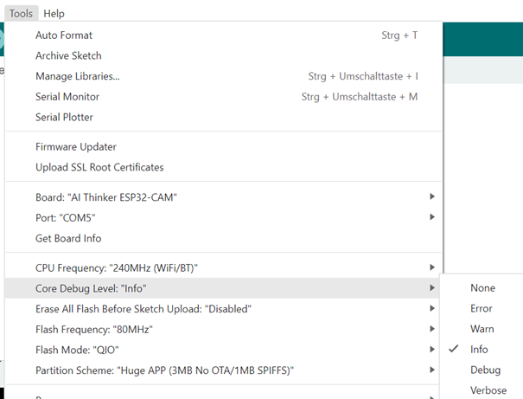This screenshot has width=523, height=399.
Task: Launch the Serial Monitor
Action: point(67,97)
